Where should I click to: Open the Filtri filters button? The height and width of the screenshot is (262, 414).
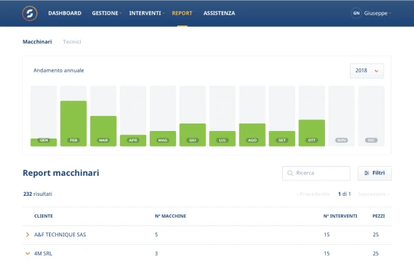[375, 173]
